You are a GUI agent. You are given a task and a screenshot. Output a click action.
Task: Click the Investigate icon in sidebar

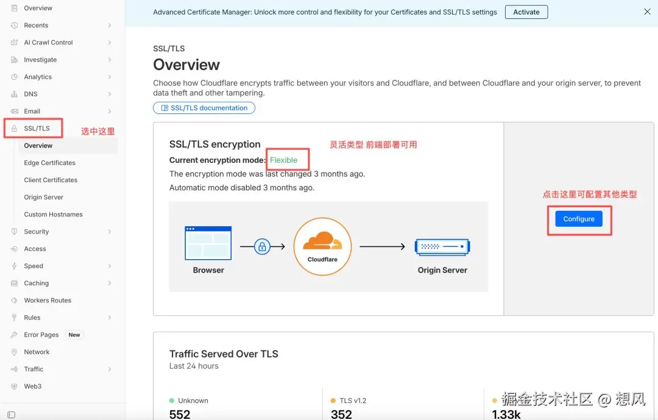(x=14, y=60)
